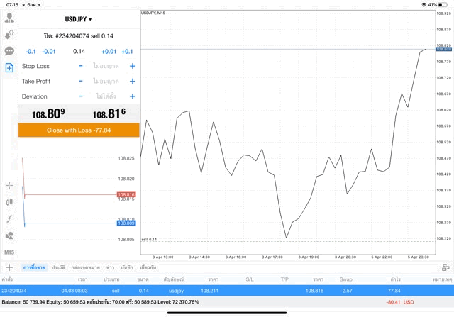
Task: Click the total -80.41 USD
Action: click(x=400, y=302)
